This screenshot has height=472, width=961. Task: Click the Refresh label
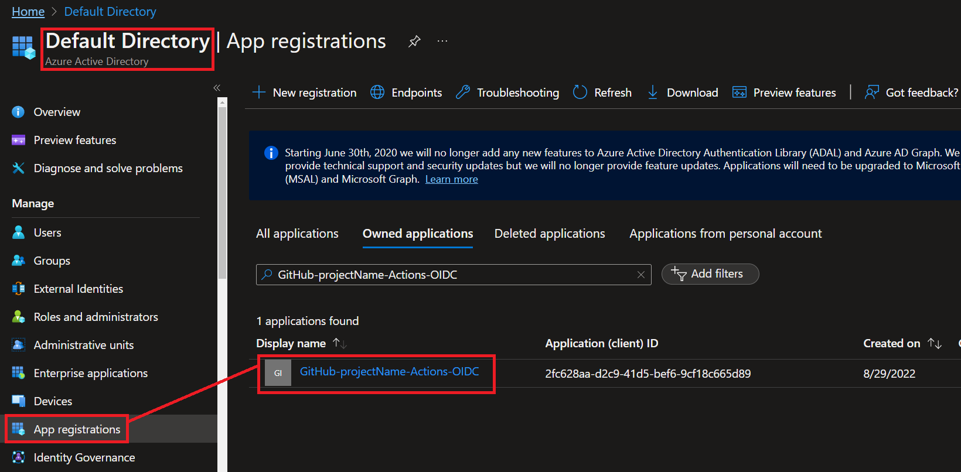(x=613, y=93)
